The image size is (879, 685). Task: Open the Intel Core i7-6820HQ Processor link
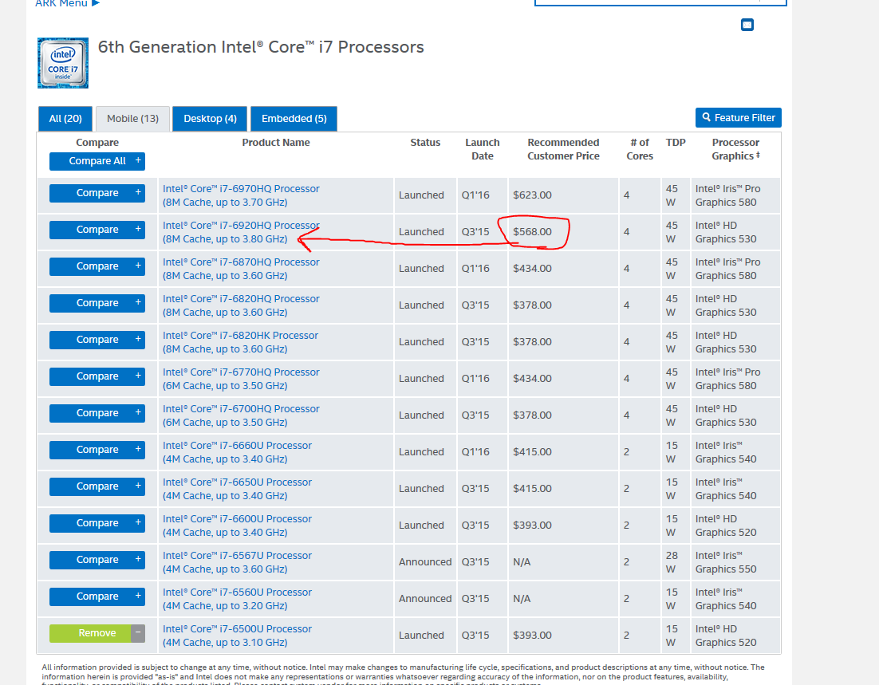pyautogui.click(x=241, y=305)
